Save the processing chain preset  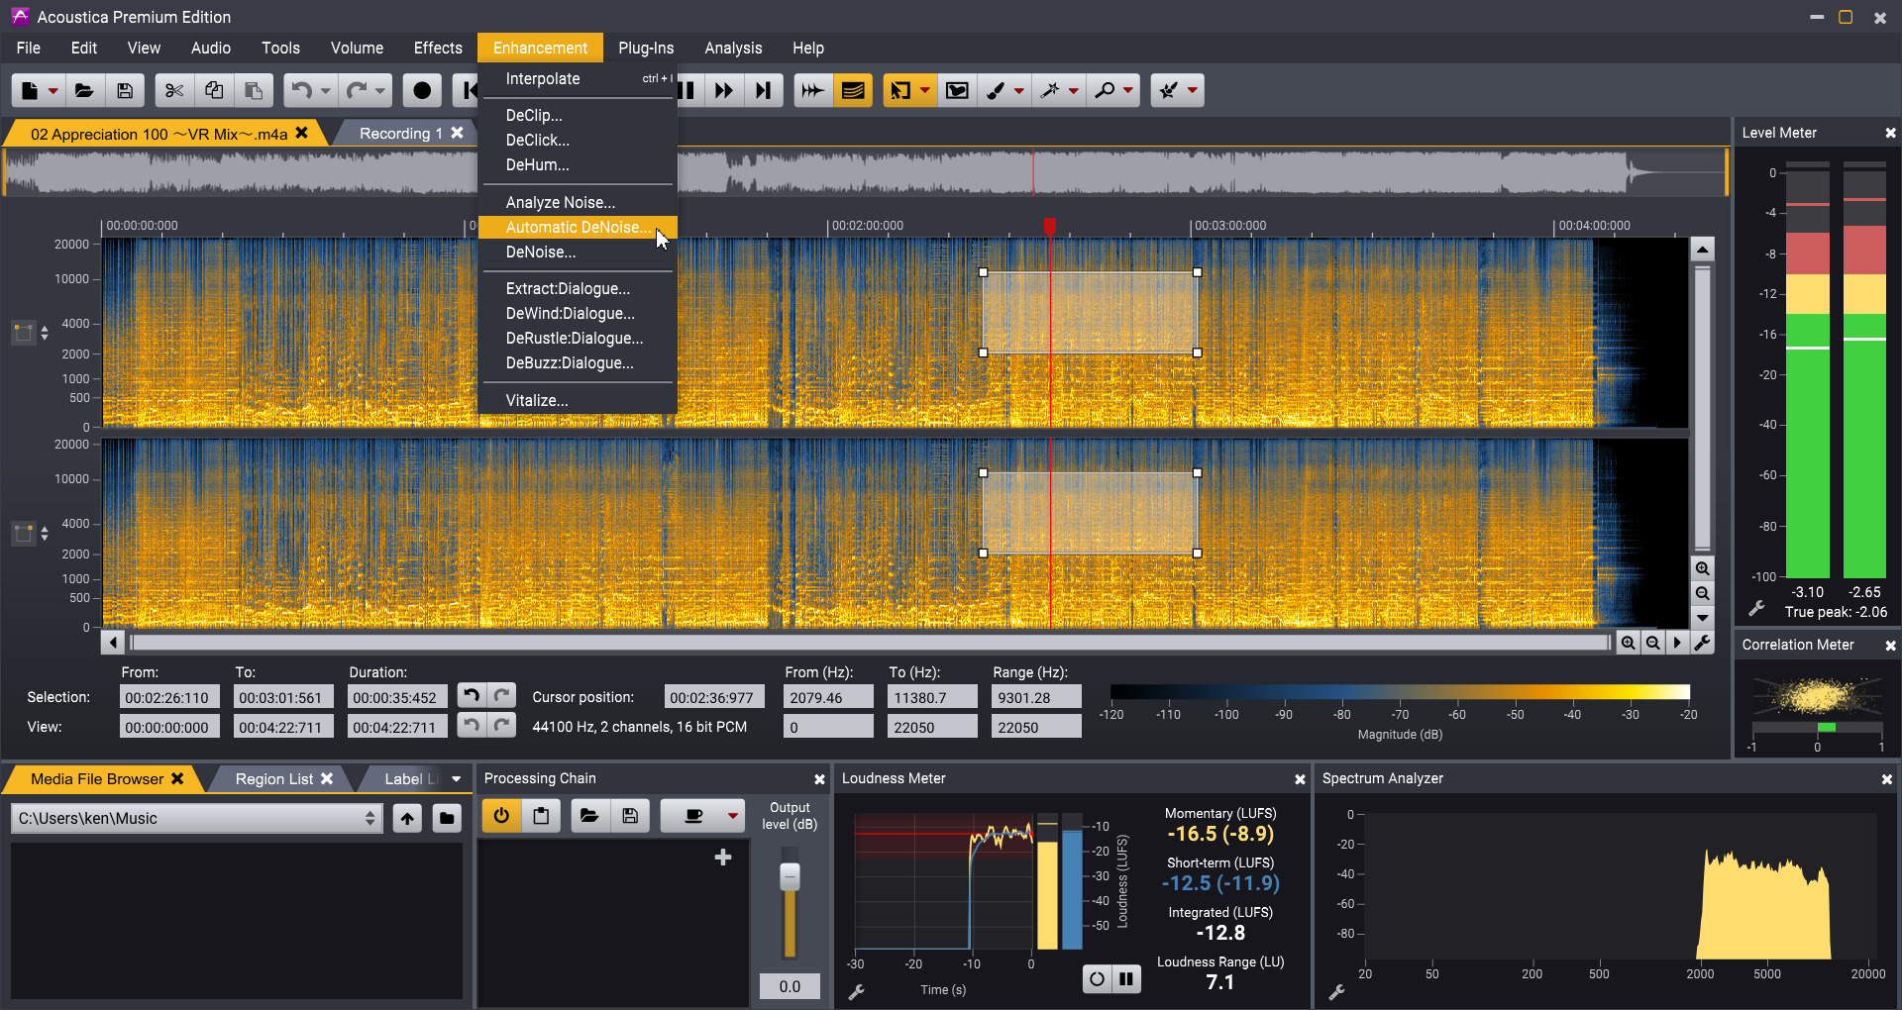point(630,816)
